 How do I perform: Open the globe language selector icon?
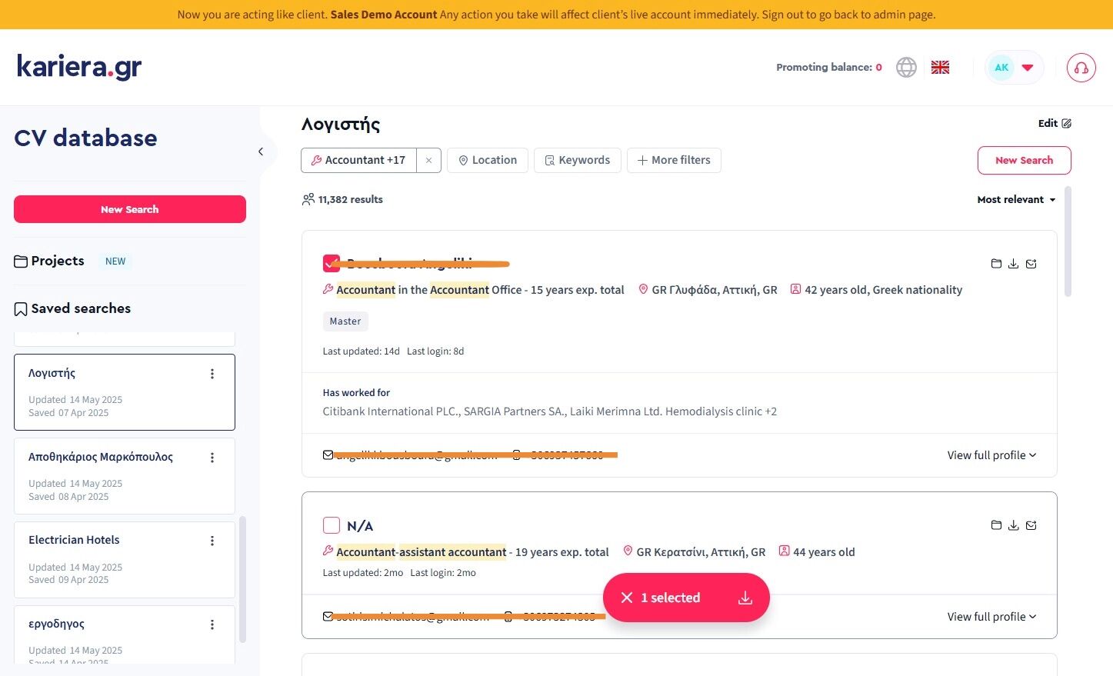click(906, 68)
